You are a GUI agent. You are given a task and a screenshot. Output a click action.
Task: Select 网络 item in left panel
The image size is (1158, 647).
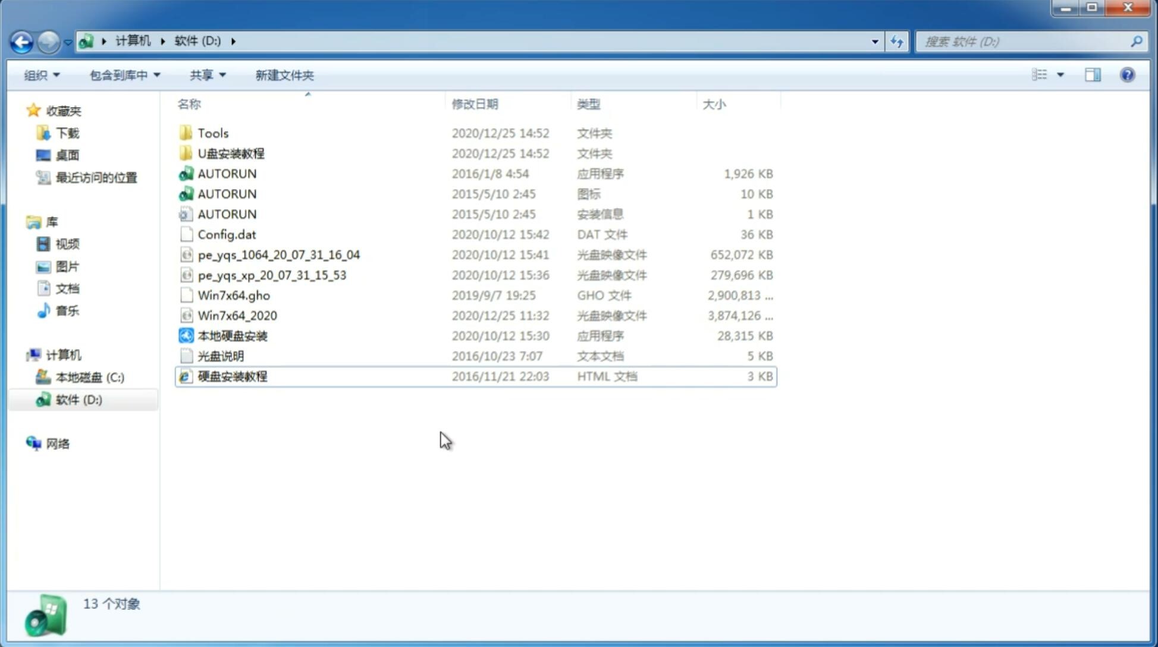coord(57,442)
